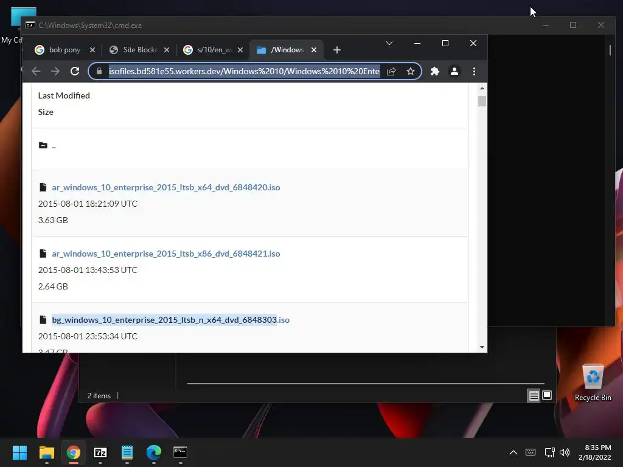Screen dimensions: 623x467
Task: Open the Chrome three-dot menu
Action: [474, 72]
